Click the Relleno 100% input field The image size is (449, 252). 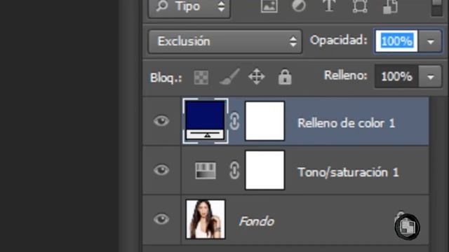coord(396,76)
